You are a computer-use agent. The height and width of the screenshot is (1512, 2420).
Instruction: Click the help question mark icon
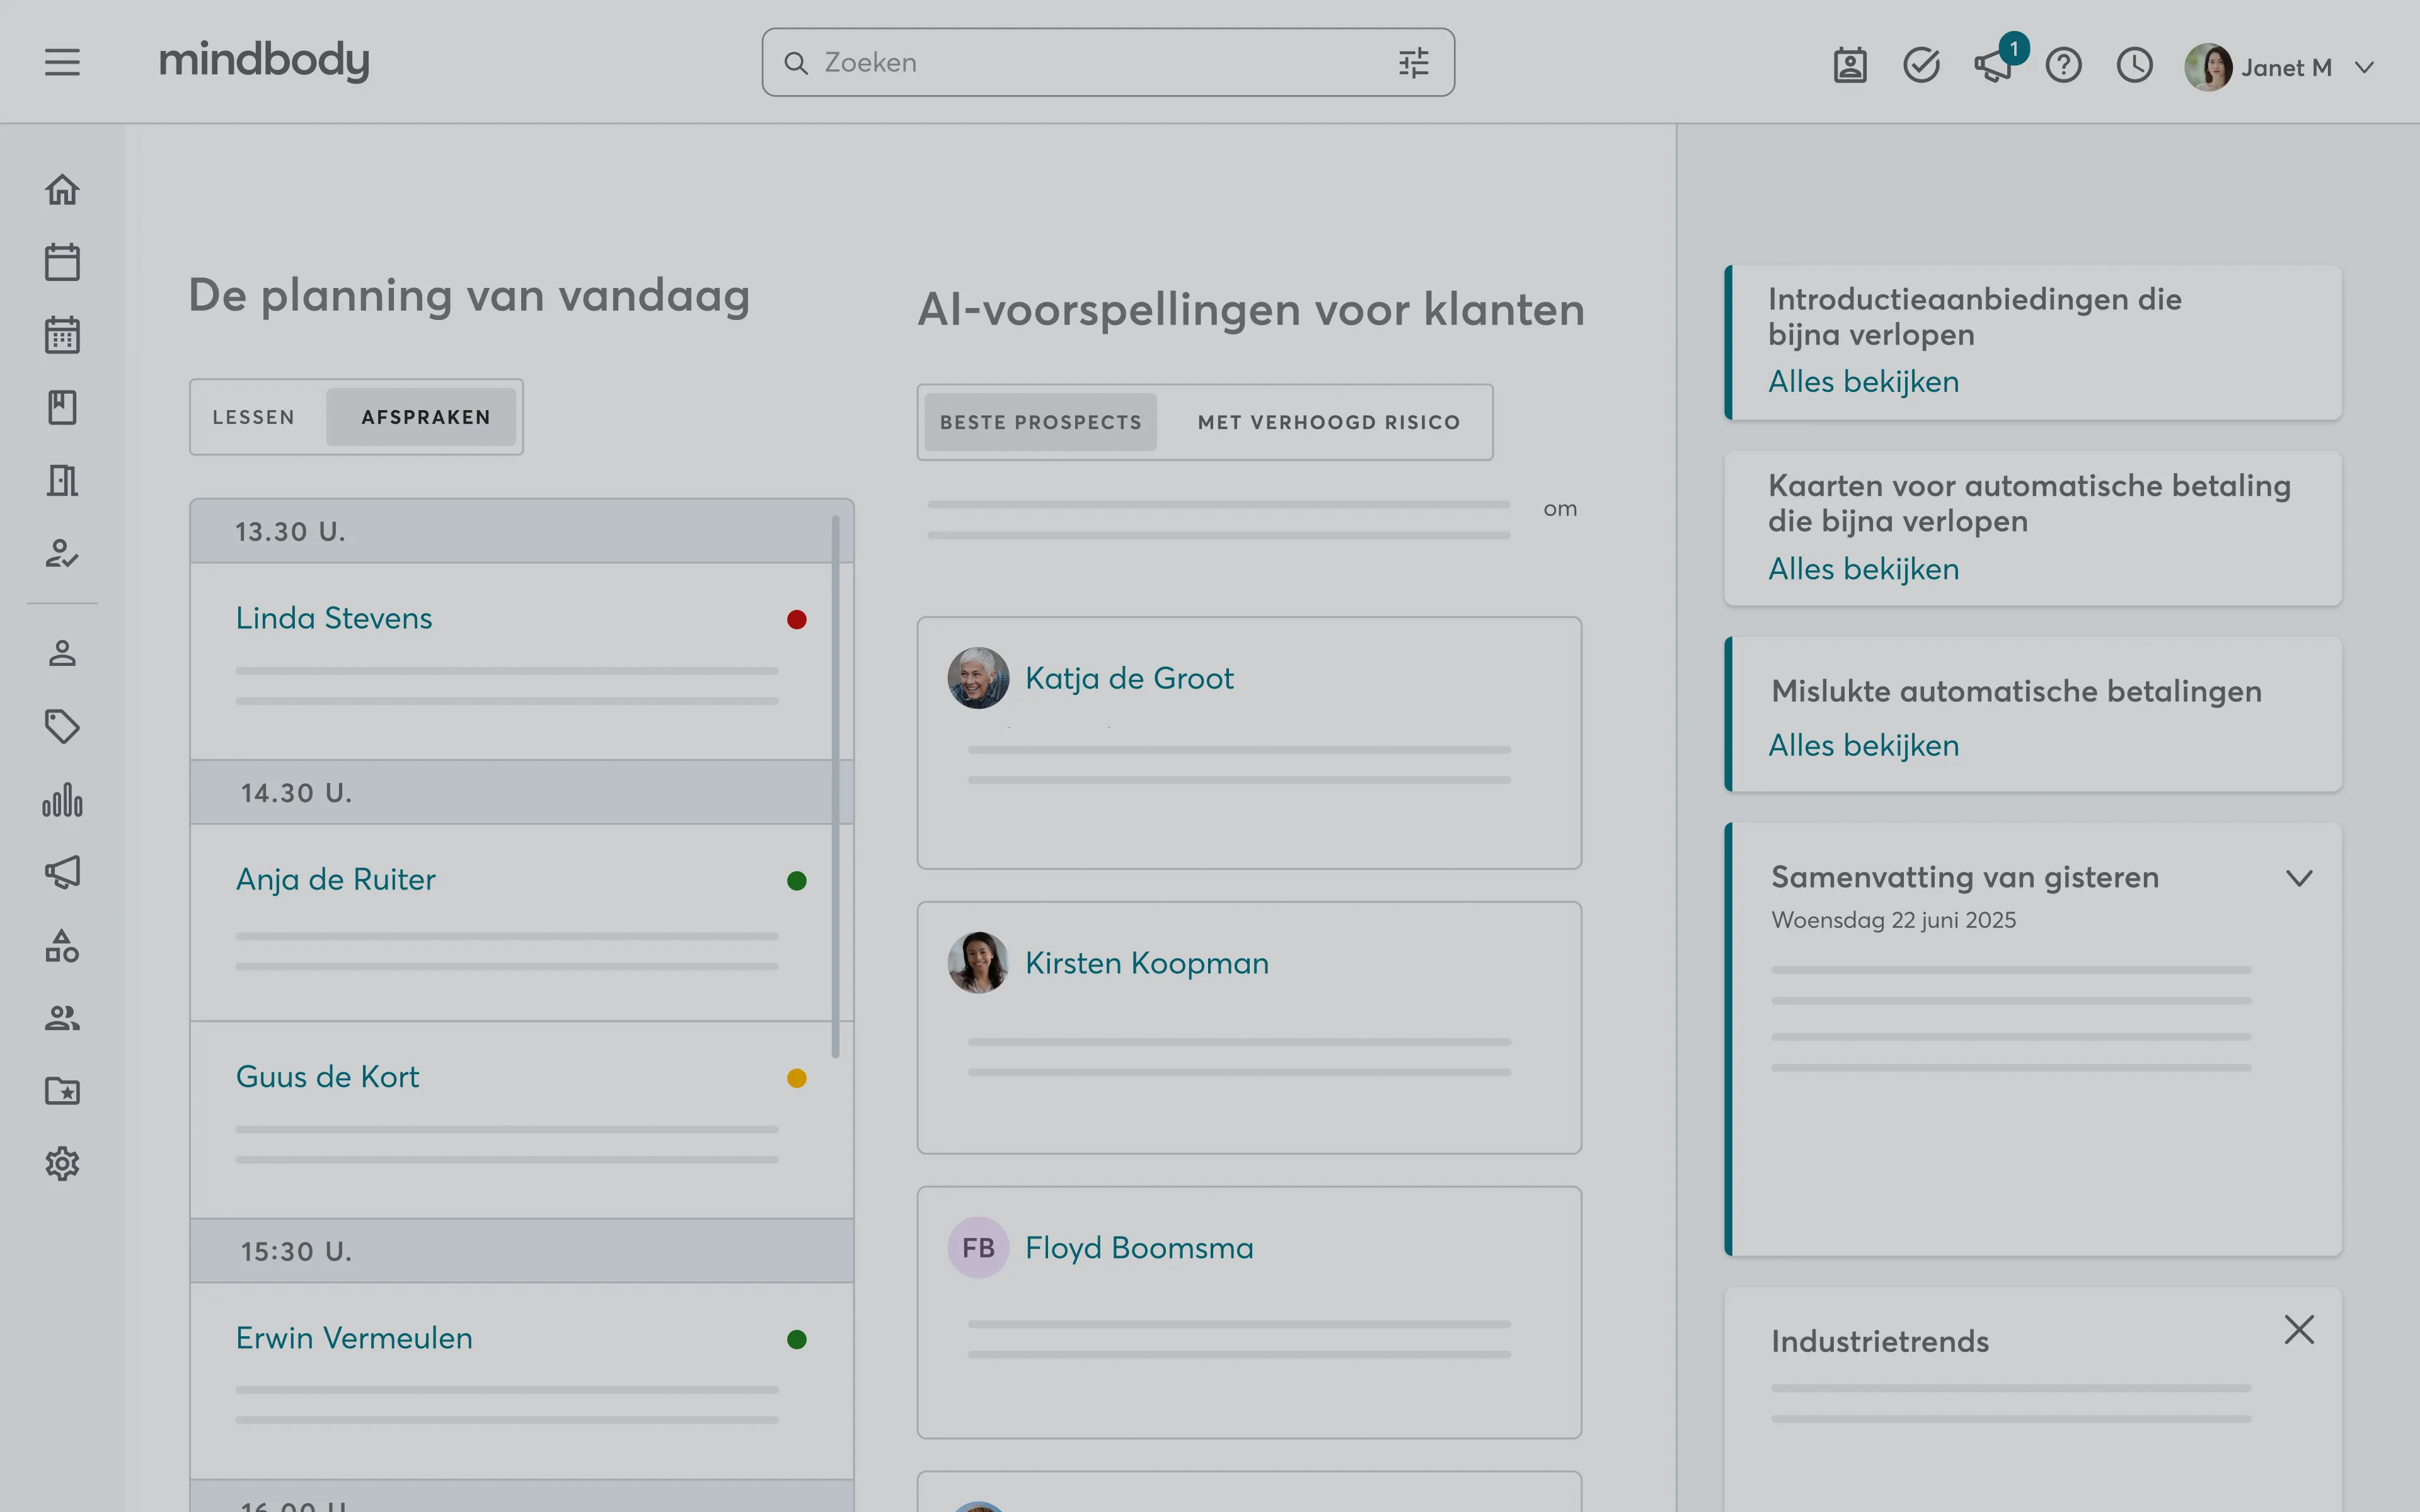(2063, 66)
